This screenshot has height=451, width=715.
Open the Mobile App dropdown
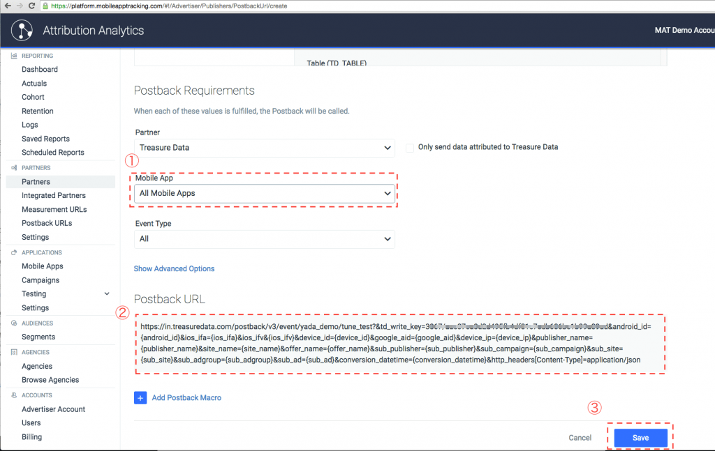265,193
